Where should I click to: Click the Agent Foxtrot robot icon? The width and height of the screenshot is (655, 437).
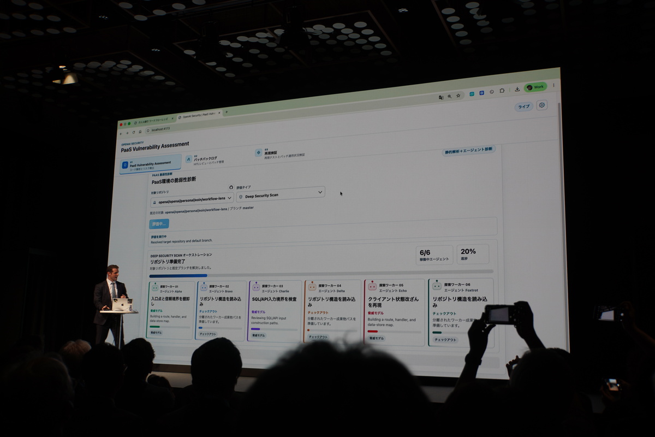click(437, 286)
